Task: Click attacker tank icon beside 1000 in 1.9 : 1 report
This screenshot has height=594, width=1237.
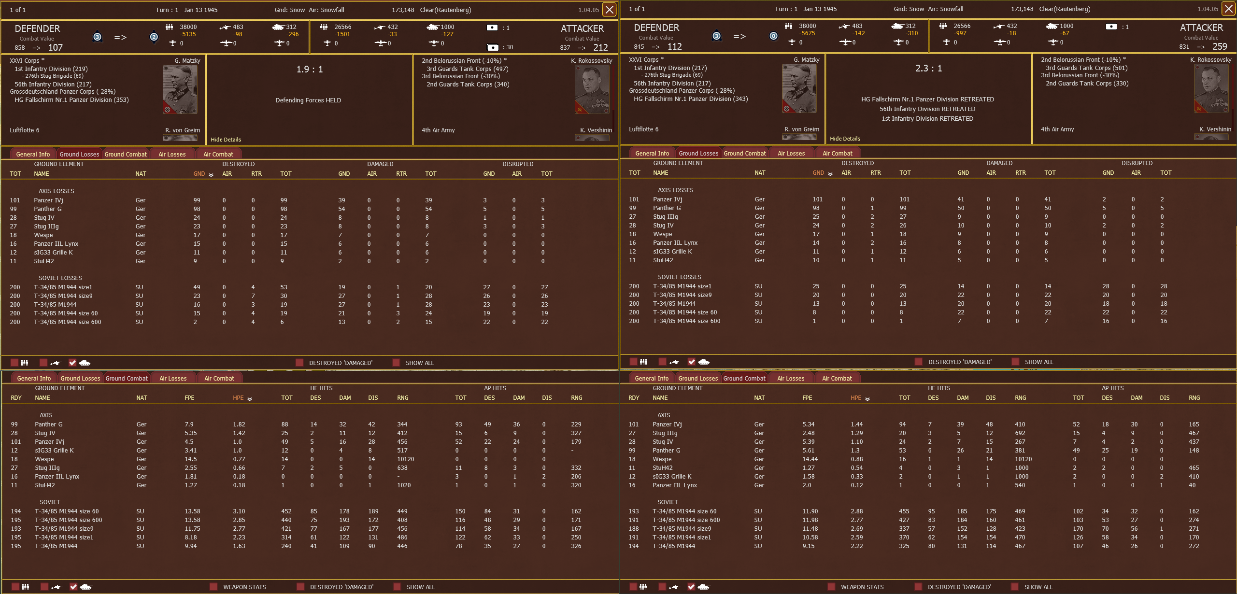Action: (433, 27)
